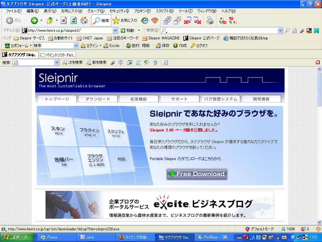Expand the 移動 button dropdown arrow

(139, 31)
